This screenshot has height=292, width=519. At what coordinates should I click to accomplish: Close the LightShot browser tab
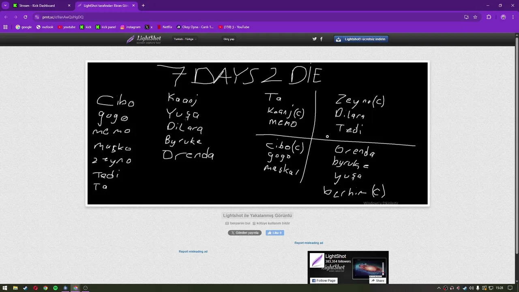(133, 6)
